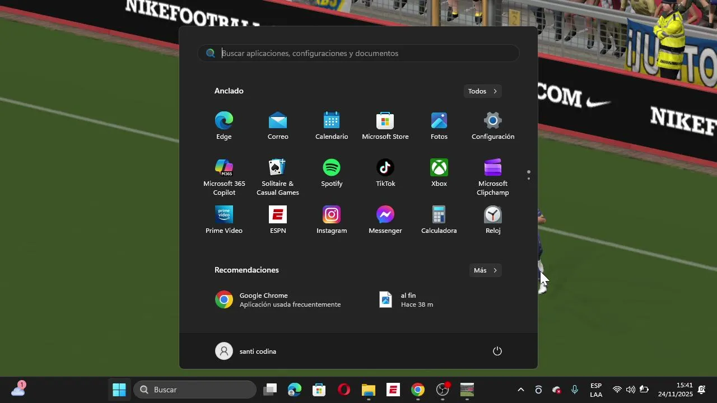717x403 pixels.
Task: Open Chrome from the taskbar
Action: pyautogui.click(x=418, y=390)
